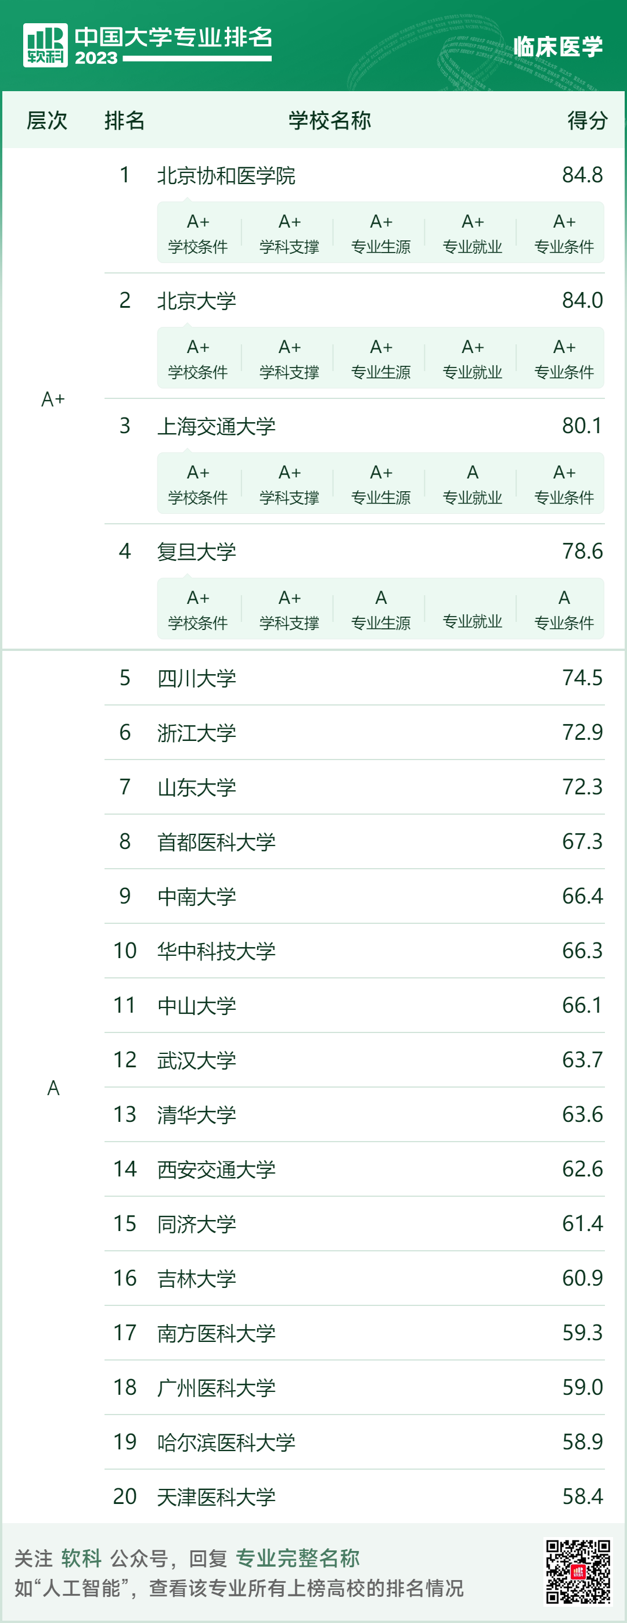
Task: Open 首都医科大学 ranked eighth
Action: click(354, 842)
